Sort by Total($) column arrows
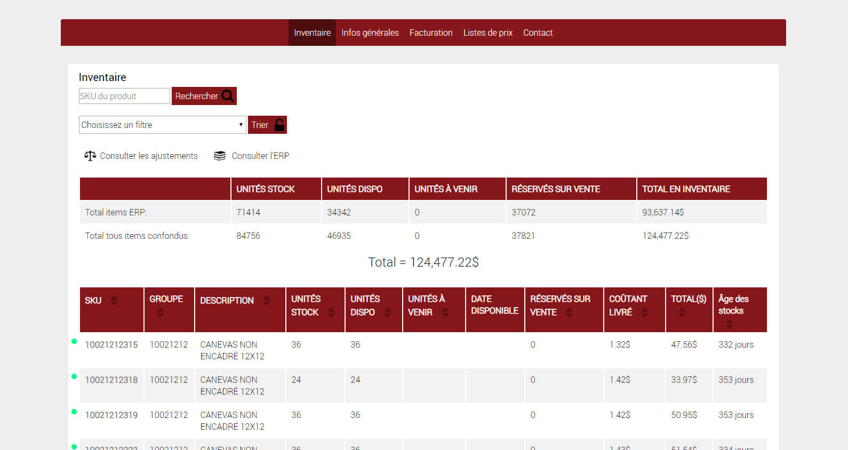This screenshot has height=450, width=848. 682,312
